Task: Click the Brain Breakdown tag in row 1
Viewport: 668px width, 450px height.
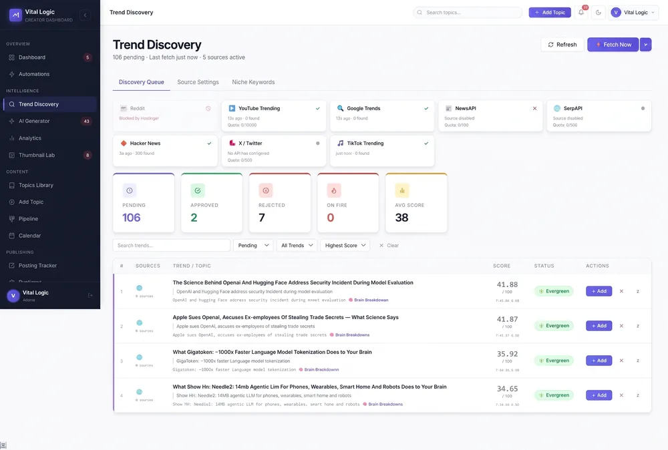Action: (x=369, y=300)
